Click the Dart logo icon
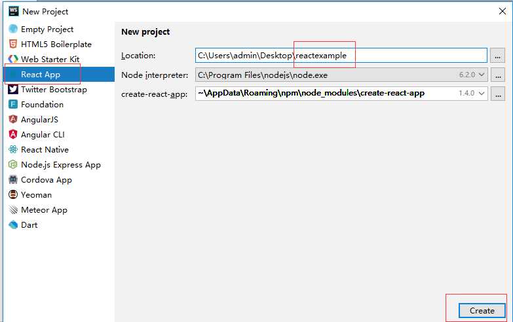 [x=13, y=224]
